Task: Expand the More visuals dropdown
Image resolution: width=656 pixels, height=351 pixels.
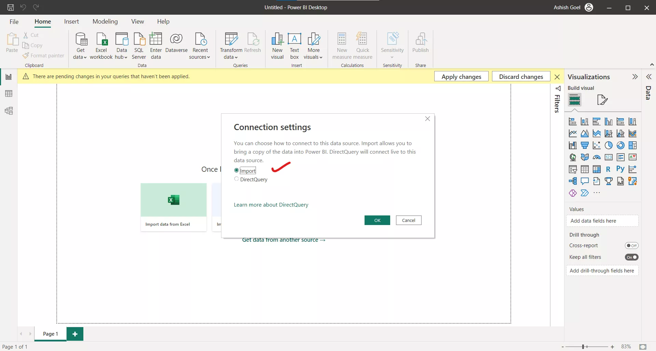Action: (313, 45)
